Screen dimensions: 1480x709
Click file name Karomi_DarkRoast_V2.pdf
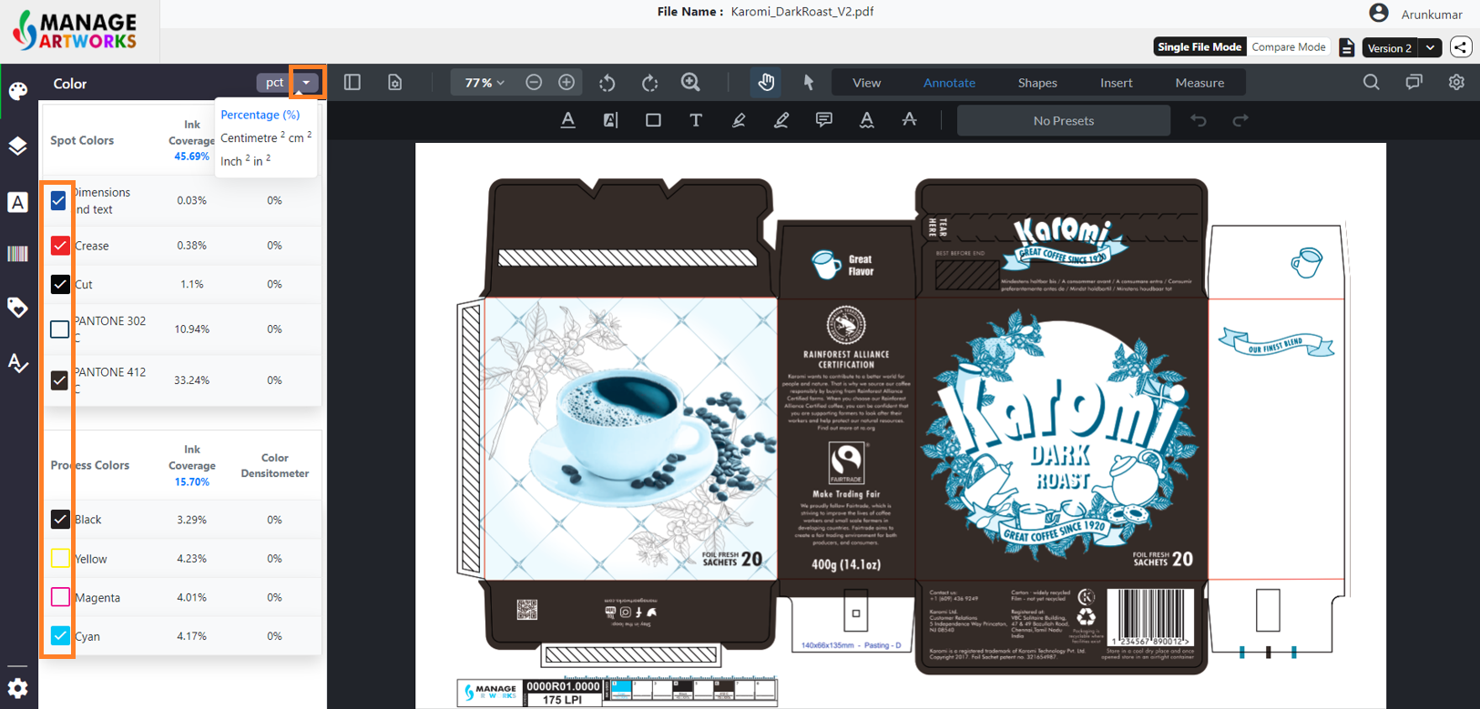click(x=802, y=12)
